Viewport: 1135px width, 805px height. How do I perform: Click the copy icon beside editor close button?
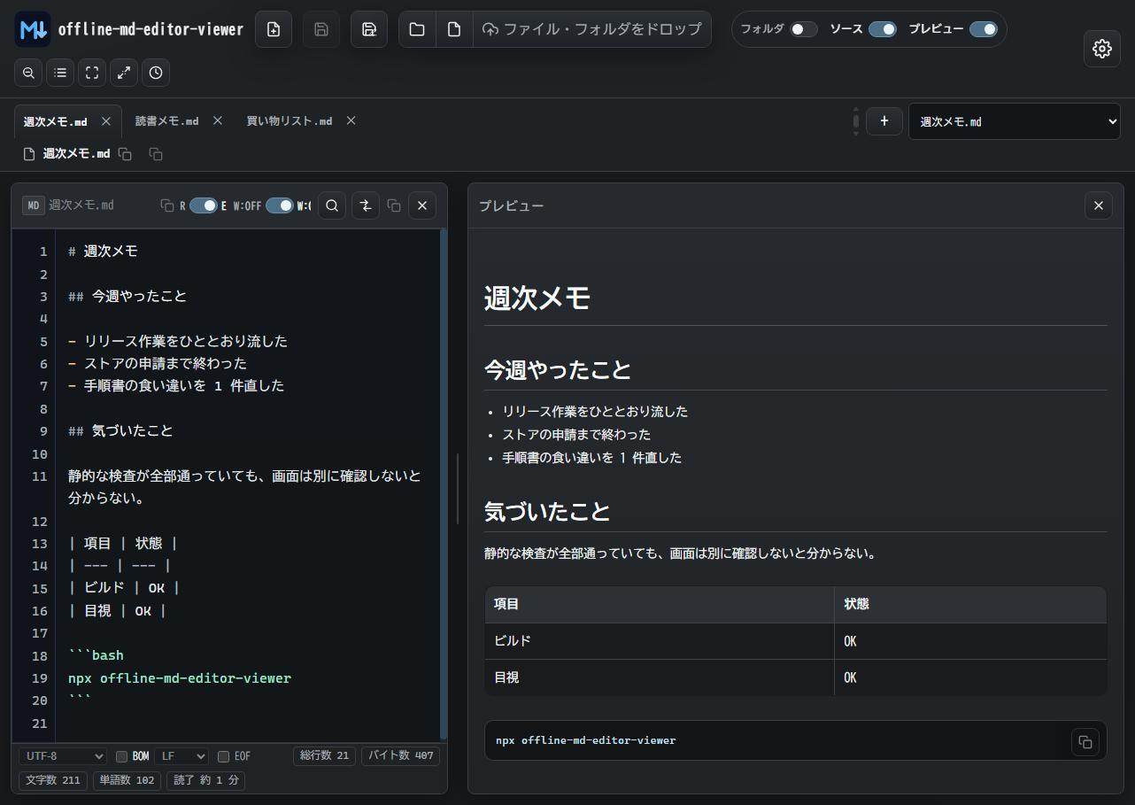[x=394, y=205]
